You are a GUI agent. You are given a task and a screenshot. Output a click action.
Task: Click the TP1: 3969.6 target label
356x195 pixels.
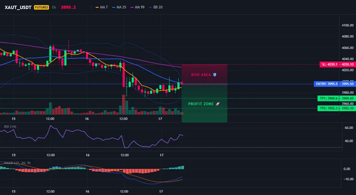329,98
